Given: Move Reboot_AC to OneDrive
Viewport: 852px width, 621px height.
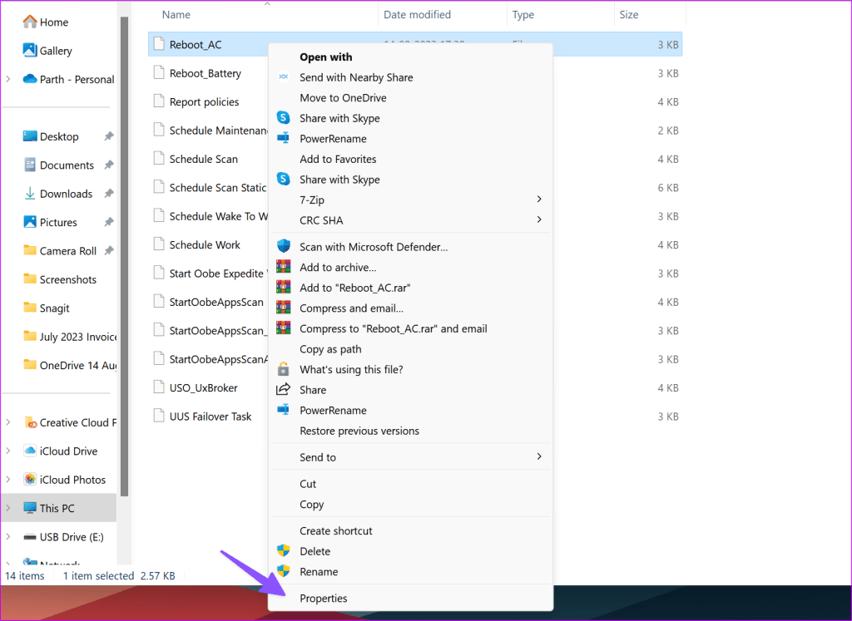Looking at the screenshot, I should coord(344,97).
